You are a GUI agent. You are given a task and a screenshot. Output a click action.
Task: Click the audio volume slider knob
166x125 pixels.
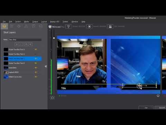(x=54, y=38)
